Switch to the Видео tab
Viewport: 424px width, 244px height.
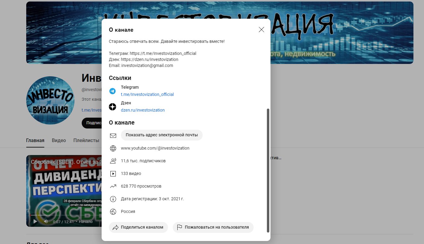click(x=59, y=141)
